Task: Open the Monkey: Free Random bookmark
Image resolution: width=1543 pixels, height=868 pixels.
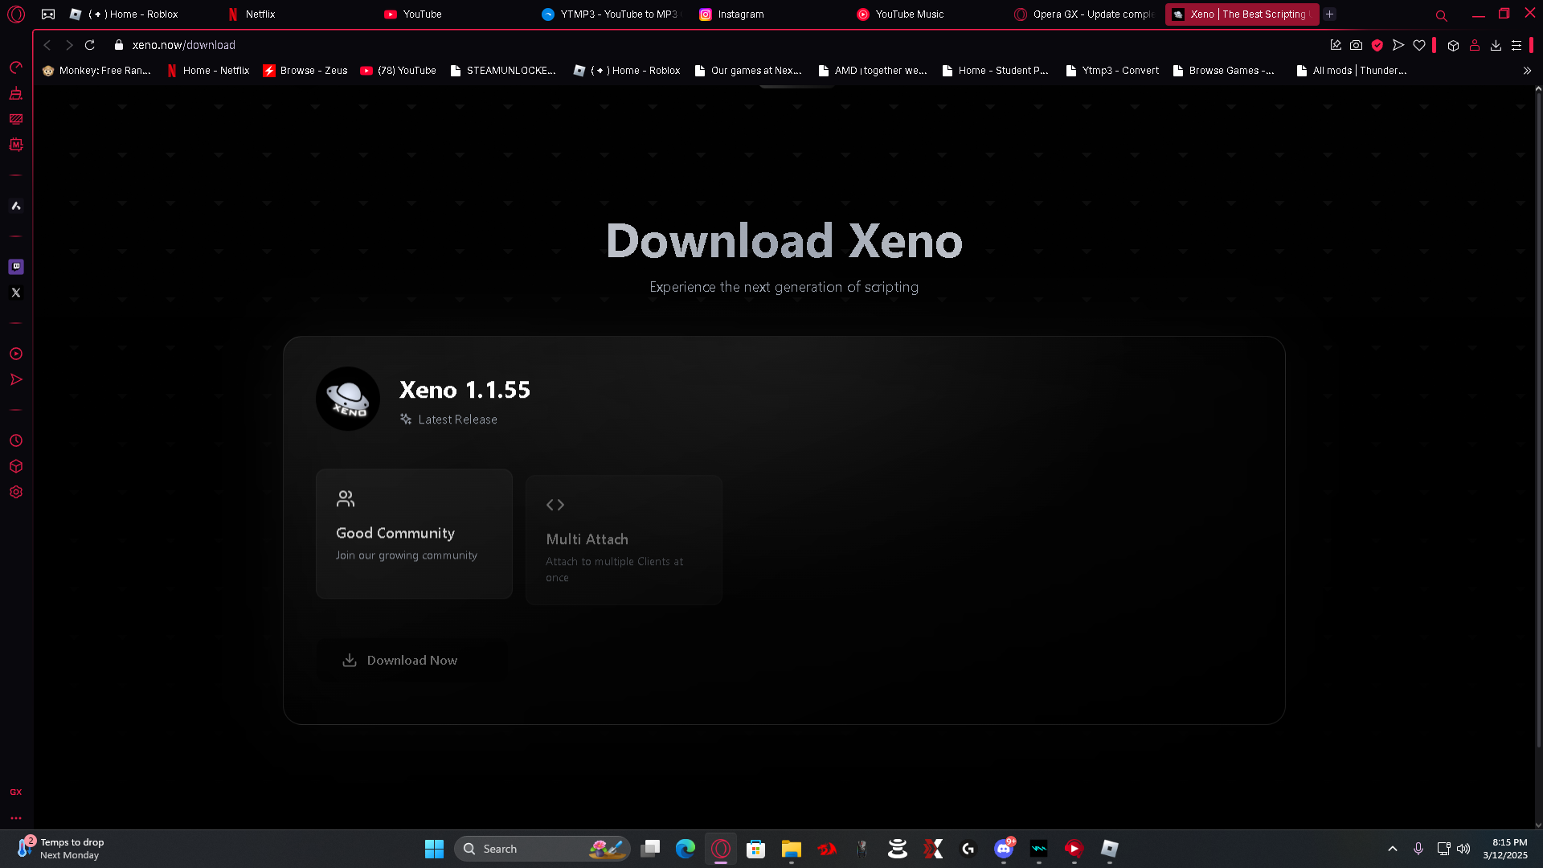Action: pyautogui.click(x=96, y=71)
